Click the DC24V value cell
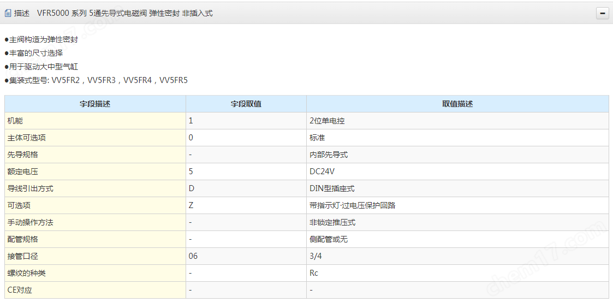The width and height of the screenshot is (613, 302). pyautogui.click(x=457, y=171)
